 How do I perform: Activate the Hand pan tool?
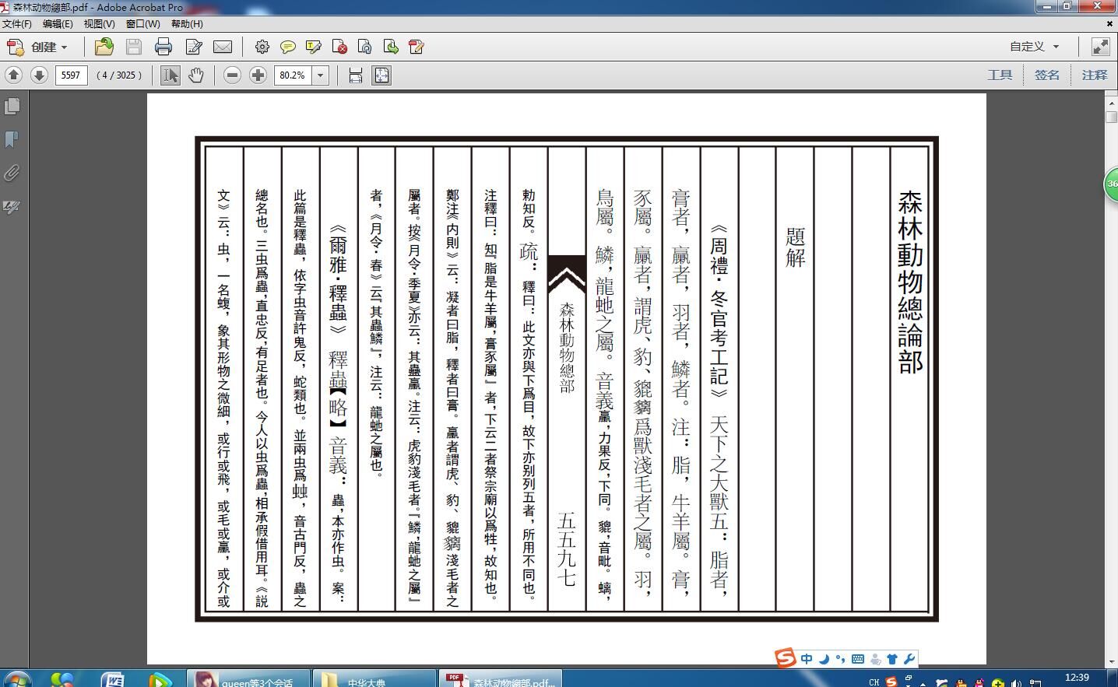[x=196, y=75]
